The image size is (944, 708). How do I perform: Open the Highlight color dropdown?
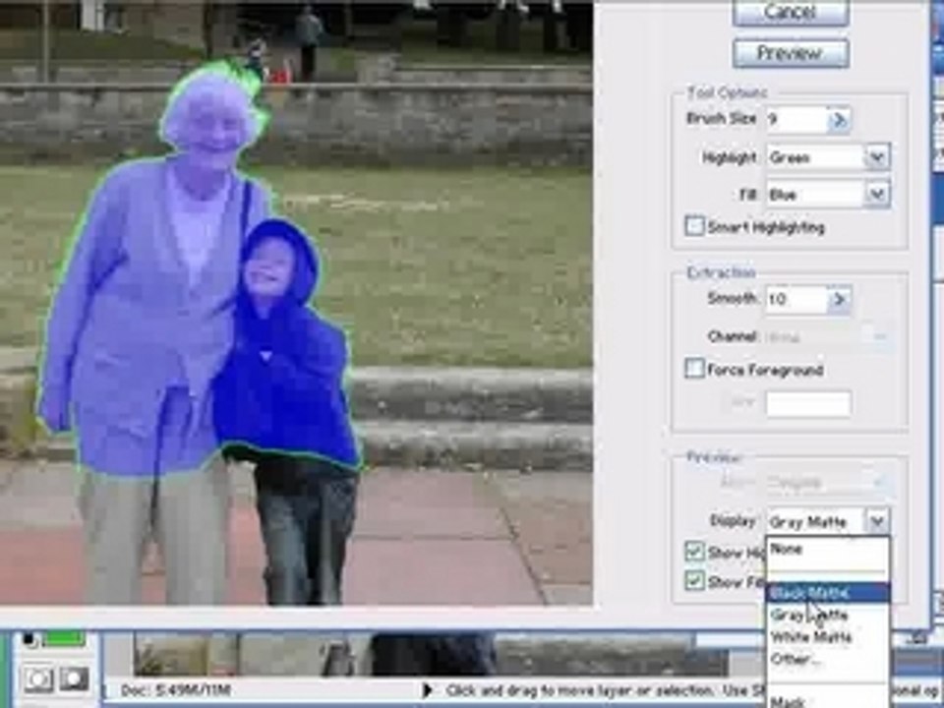pyautogui.click(x=877, y=157)
